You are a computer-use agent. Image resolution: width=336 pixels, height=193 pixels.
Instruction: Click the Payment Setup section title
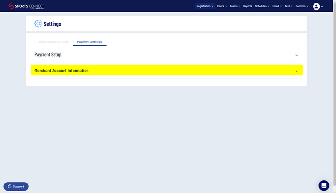pos(48,55)
